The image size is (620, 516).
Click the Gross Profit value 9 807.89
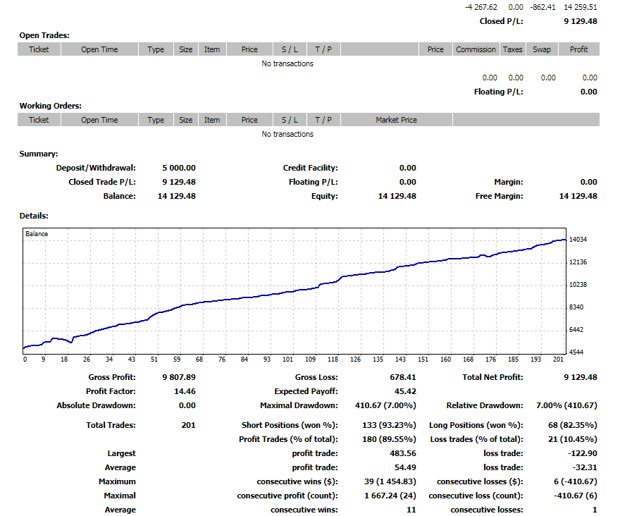click(178, 377)
